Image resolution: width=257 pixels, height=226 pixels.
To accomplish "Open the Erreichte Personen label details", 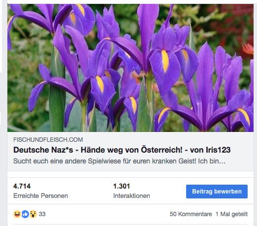I will [x=40, y=195].
